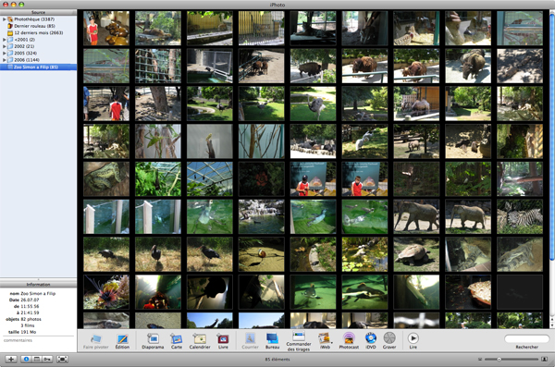
Task: Click the iWeb dropdown arrow
Action: coord(332,343)
